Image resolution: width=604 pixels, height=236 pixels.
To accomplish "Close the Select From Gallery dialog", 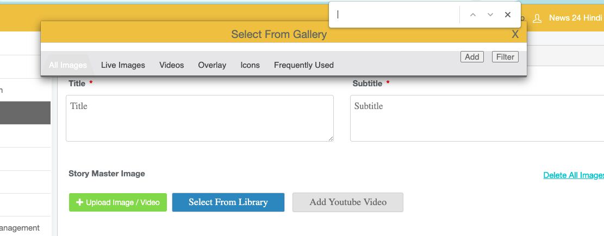I will 515,34.
